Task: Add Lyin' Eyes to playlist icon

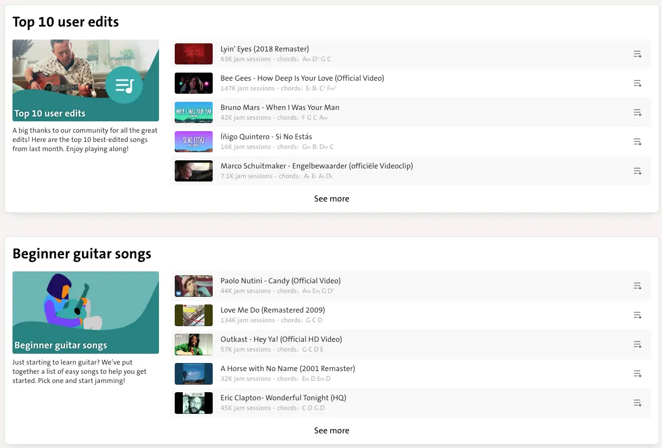Action: click(637, 54)
